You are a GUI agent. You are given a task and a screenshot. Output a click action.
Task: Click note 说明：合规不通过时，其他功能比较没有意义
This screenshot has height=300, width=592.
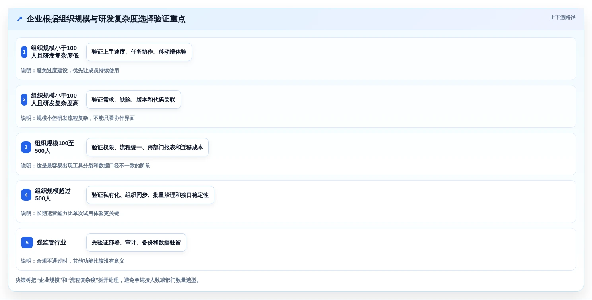(73, 261)
